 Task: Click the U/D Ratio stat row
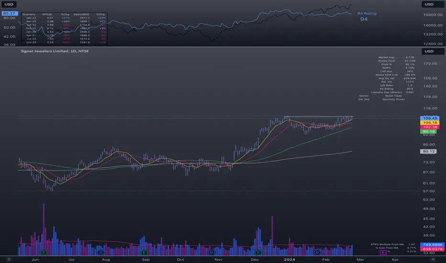[396, 85]
